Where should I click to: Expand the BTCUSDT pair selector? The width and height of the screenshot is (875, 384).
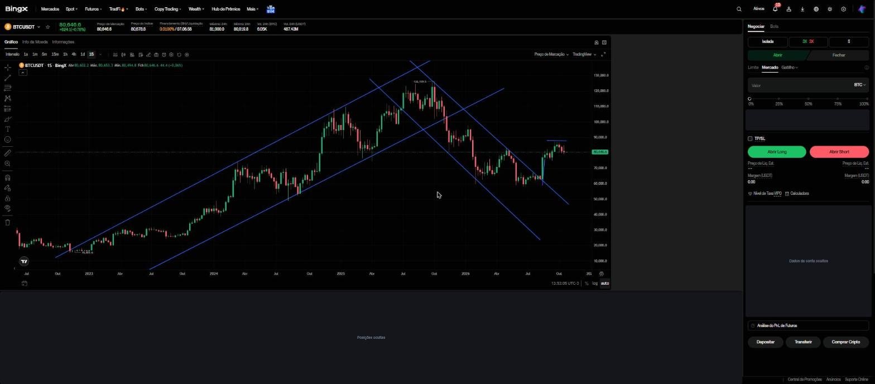(39, 27)
